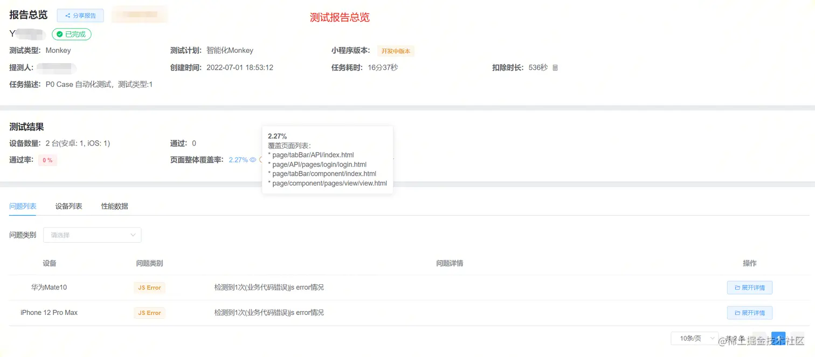This screenshot has height=357, width=815.
Task: Switch to the 性能数据 tab
Action: pyautogui.click(x=115, y=206)
